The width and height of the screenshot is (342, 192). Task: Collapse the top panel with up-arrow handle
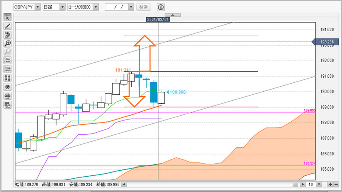click(x=173, y=15)
